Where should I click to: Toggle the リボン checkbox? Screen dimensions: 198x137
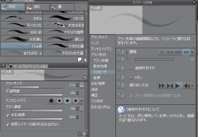[131, 78]
